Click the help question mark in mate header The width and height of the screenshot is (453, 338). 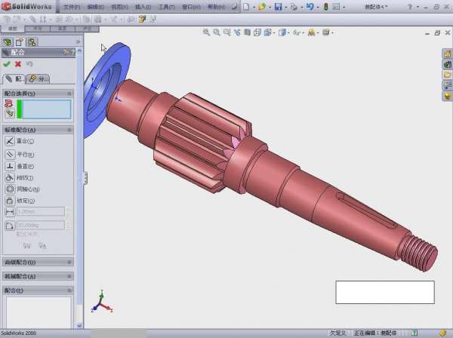[x=72, y=52]
